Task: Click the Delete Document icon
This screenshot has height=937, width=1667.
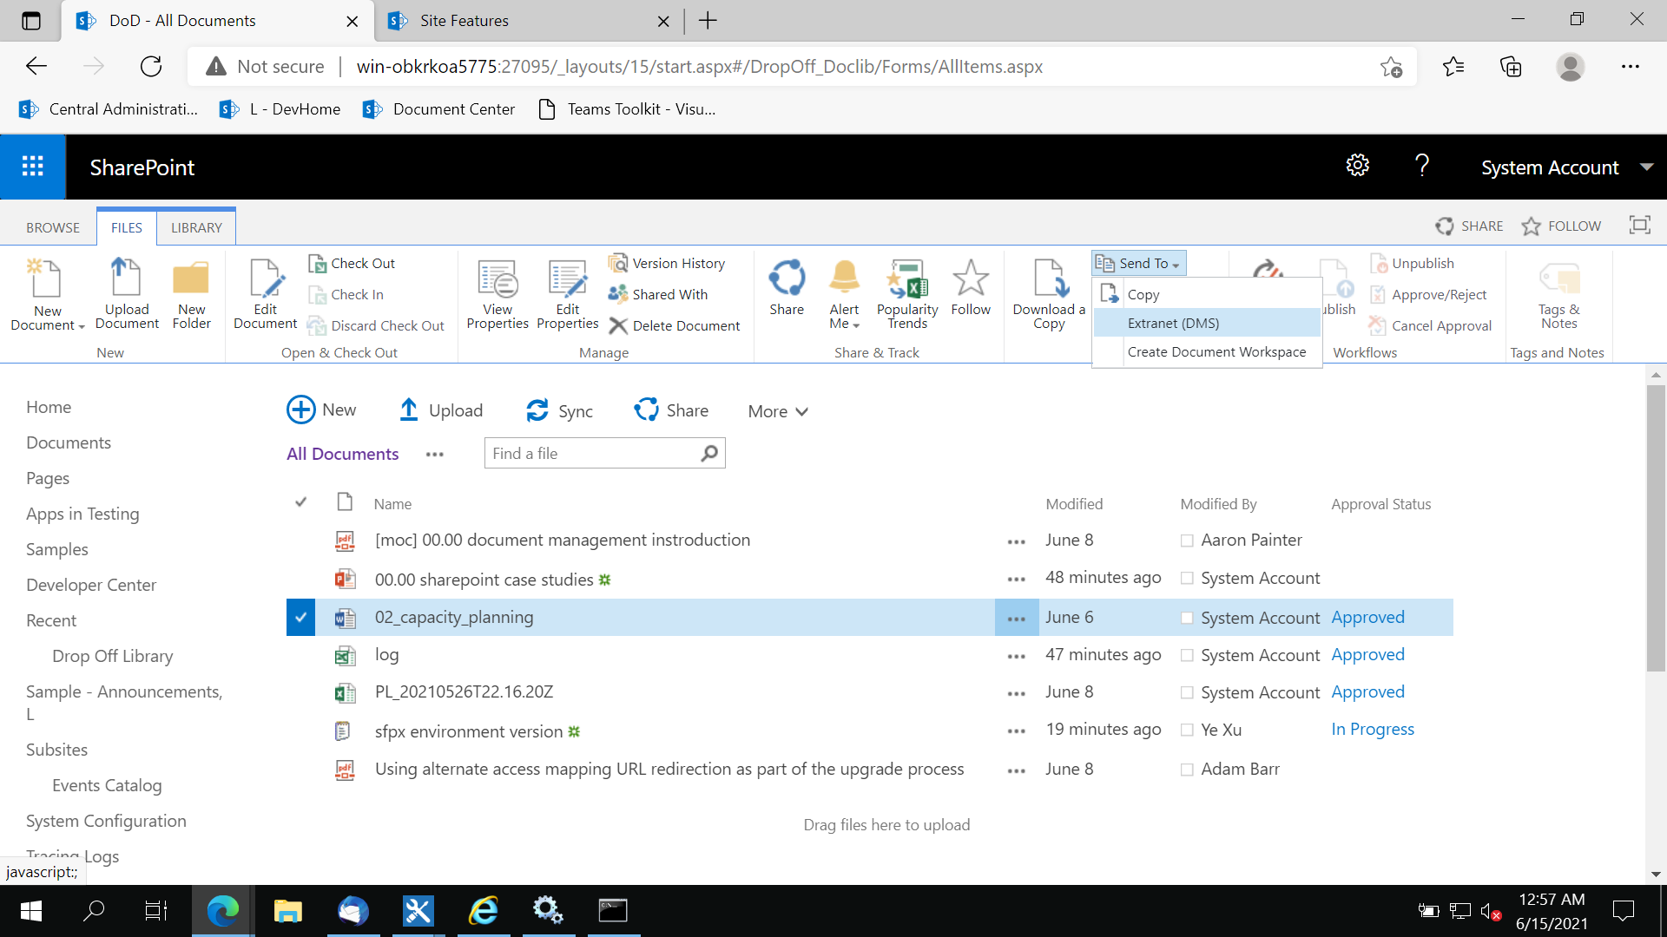Action: pos(617,325)
